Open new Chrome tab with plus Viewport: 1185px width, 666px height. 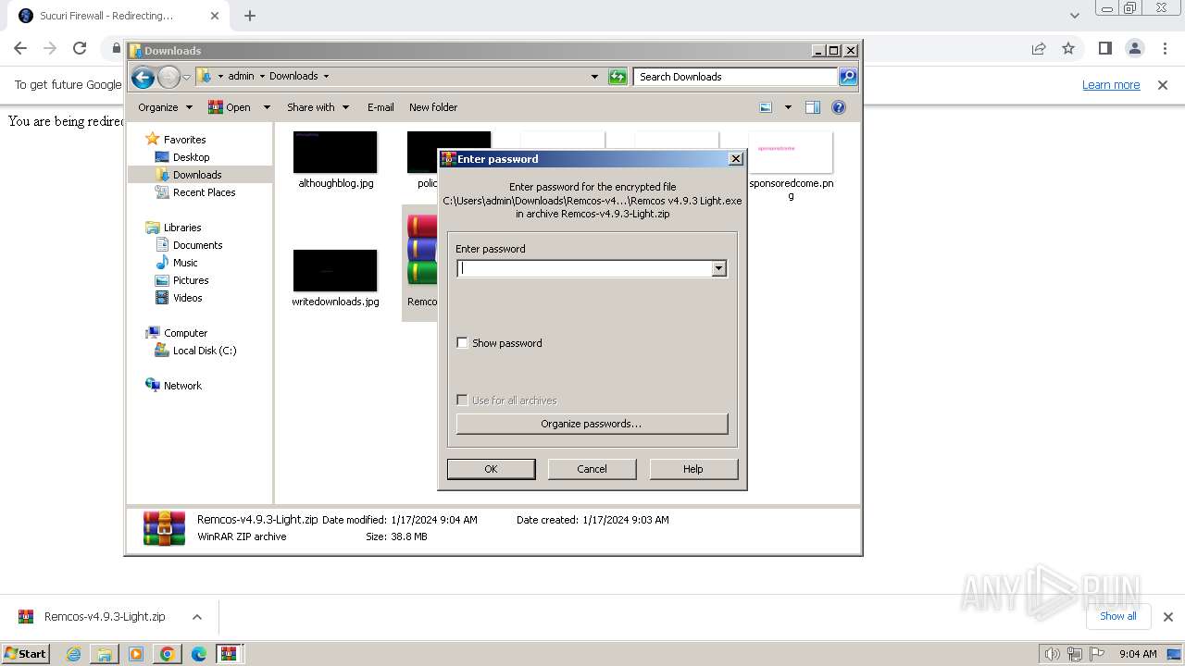click(250, 16)
